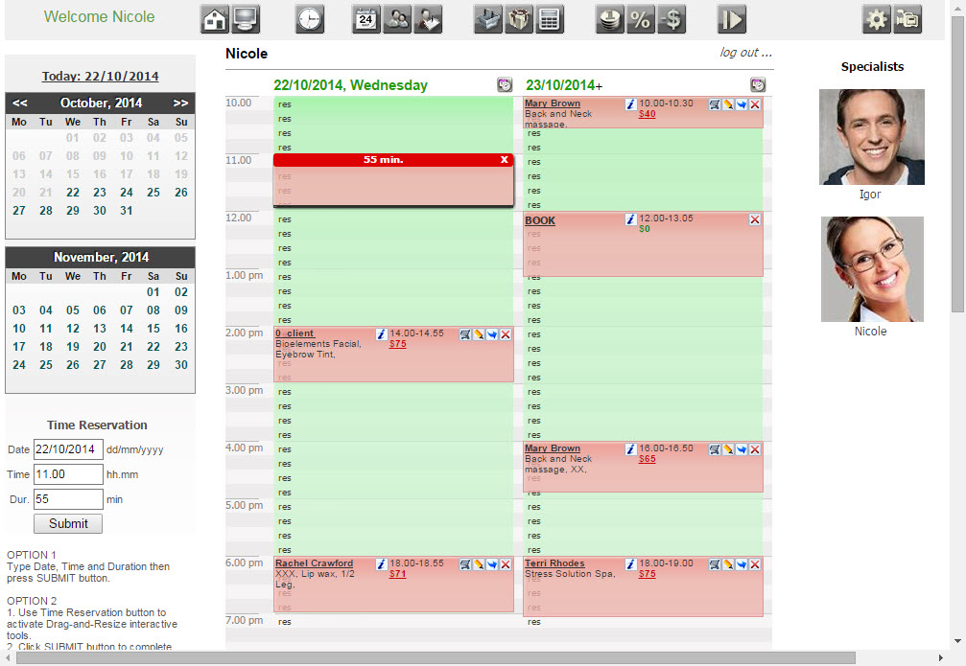Click the Dur. input field
This screenshot has height=666, width=966.
tap(68, 499)
